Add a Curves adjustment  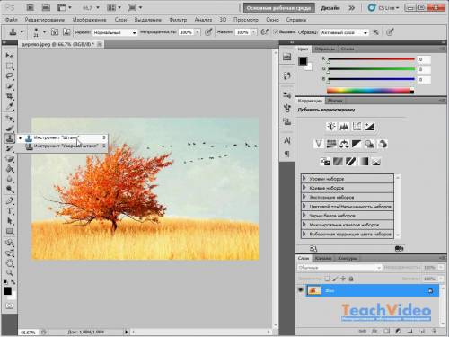[x=357, y=127]
